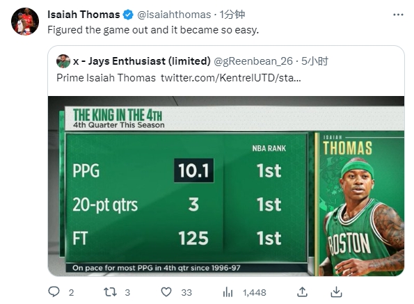The image size is (414, 304).
Task: Open the @isaiahthomas handle link
Action: [x=174, y=15]
